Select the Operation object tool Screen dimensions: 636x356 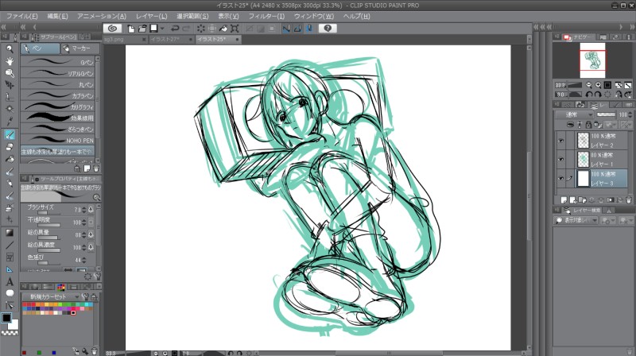coord(10,73)
